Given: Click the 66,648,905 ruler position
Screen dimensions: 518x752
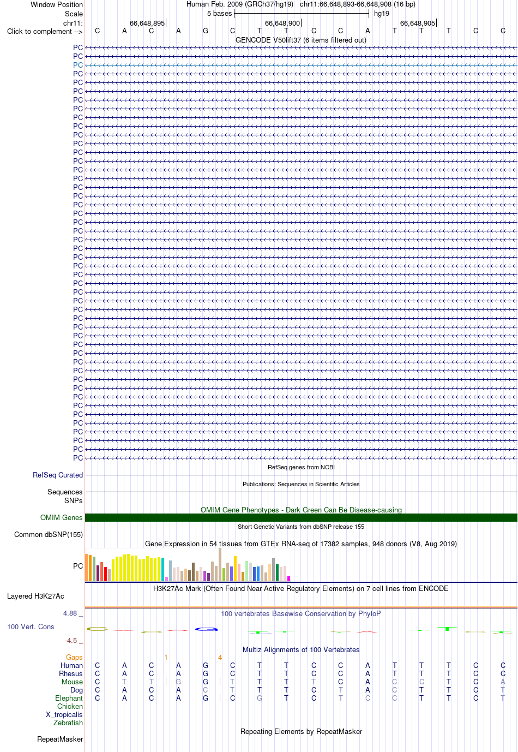Looking at the screenshot, I should tap(418, 23).
